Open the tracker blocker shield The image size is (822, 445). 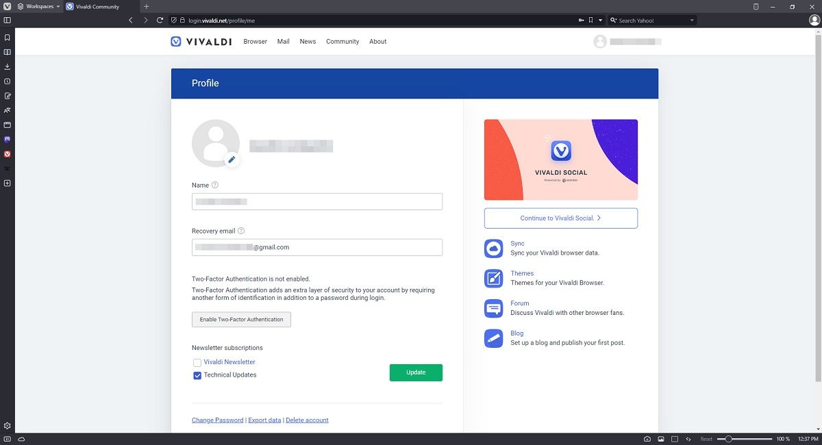pyautogui.click(x=174, y=21)
